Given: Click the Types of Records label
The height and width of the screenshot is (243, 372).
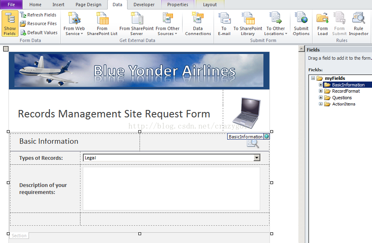Looking at the screenshot, I should pos(41,158).
